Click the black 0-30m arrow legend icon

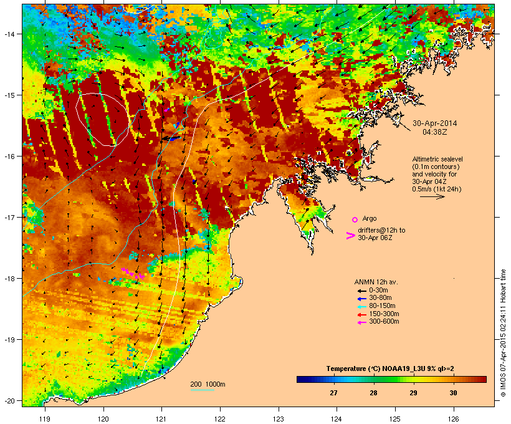click(361, 291)
